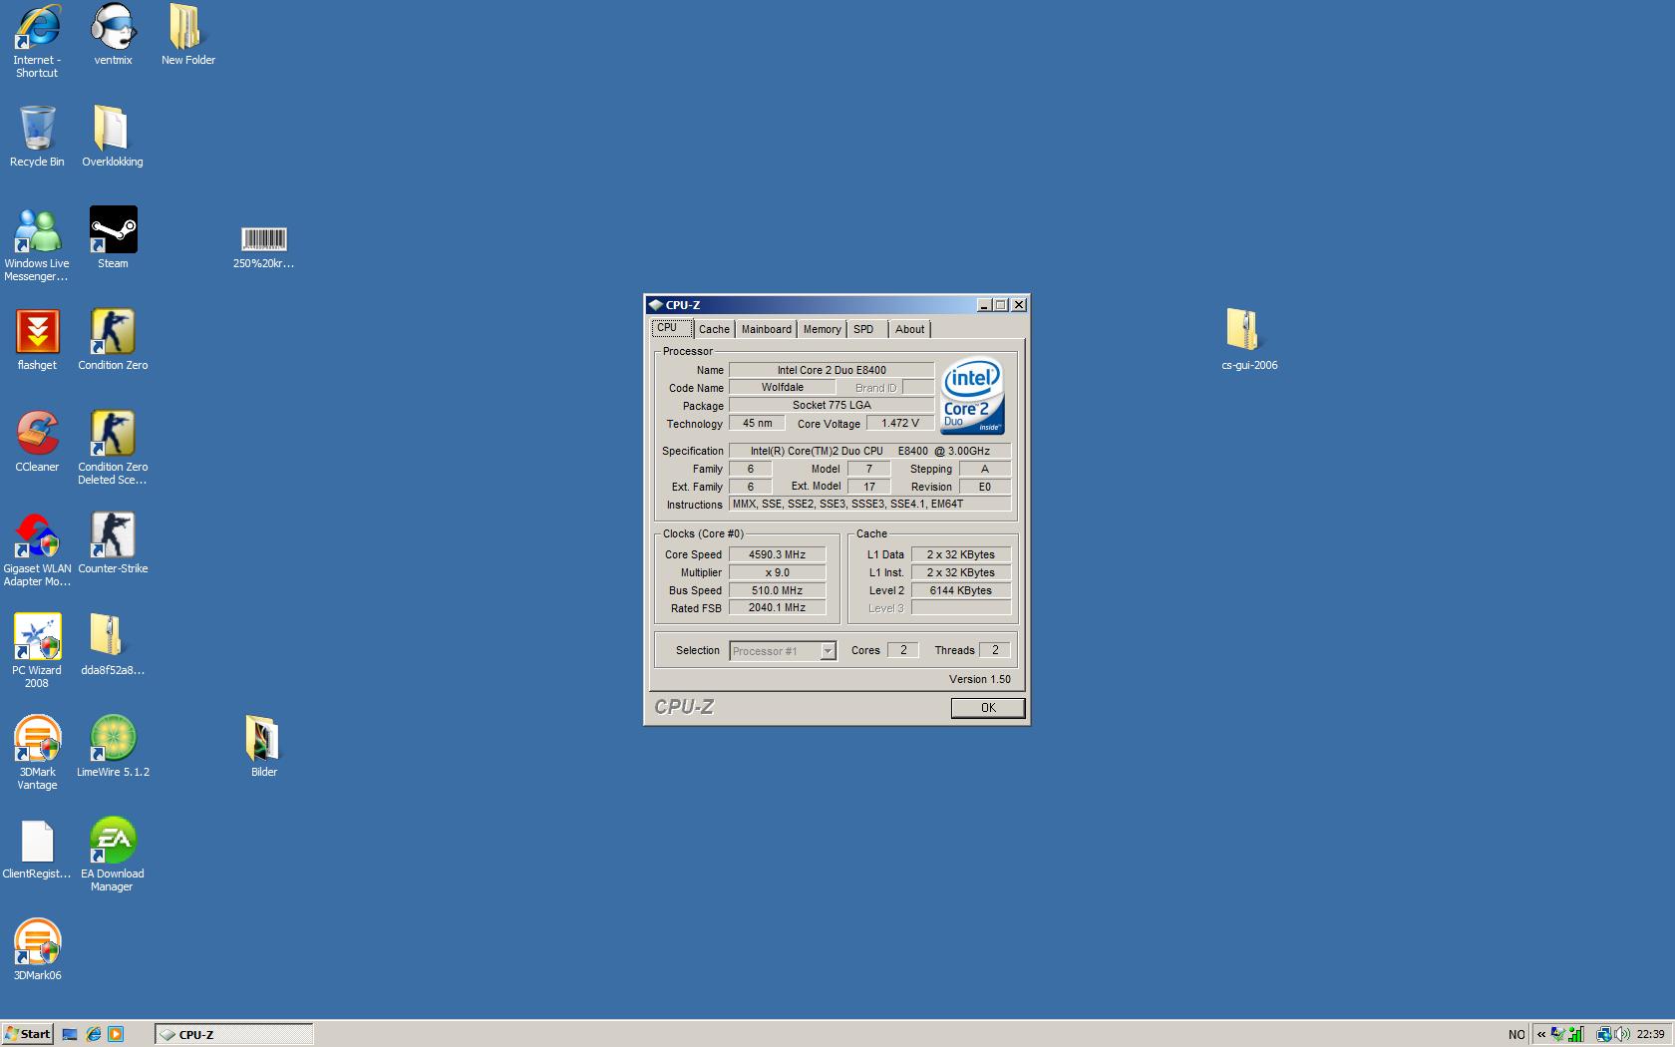Click the Core Speed value 4590.3 MHz

click(x=778, y=554)
